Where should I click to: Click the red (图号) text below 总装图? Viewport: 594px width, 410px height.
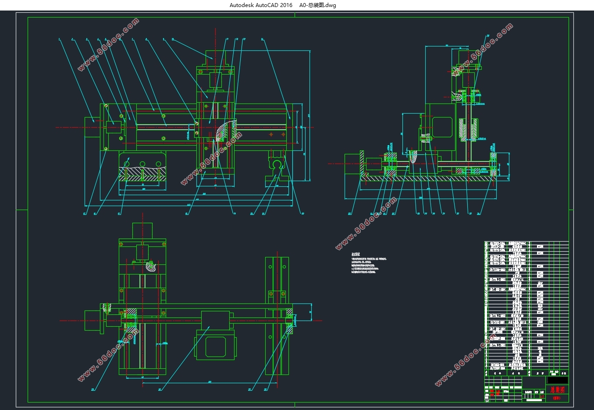(x=557, y=398)
